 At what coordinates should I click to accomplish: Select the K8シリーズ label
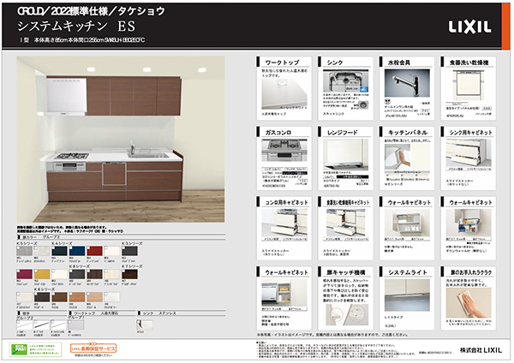coord(80,266)
